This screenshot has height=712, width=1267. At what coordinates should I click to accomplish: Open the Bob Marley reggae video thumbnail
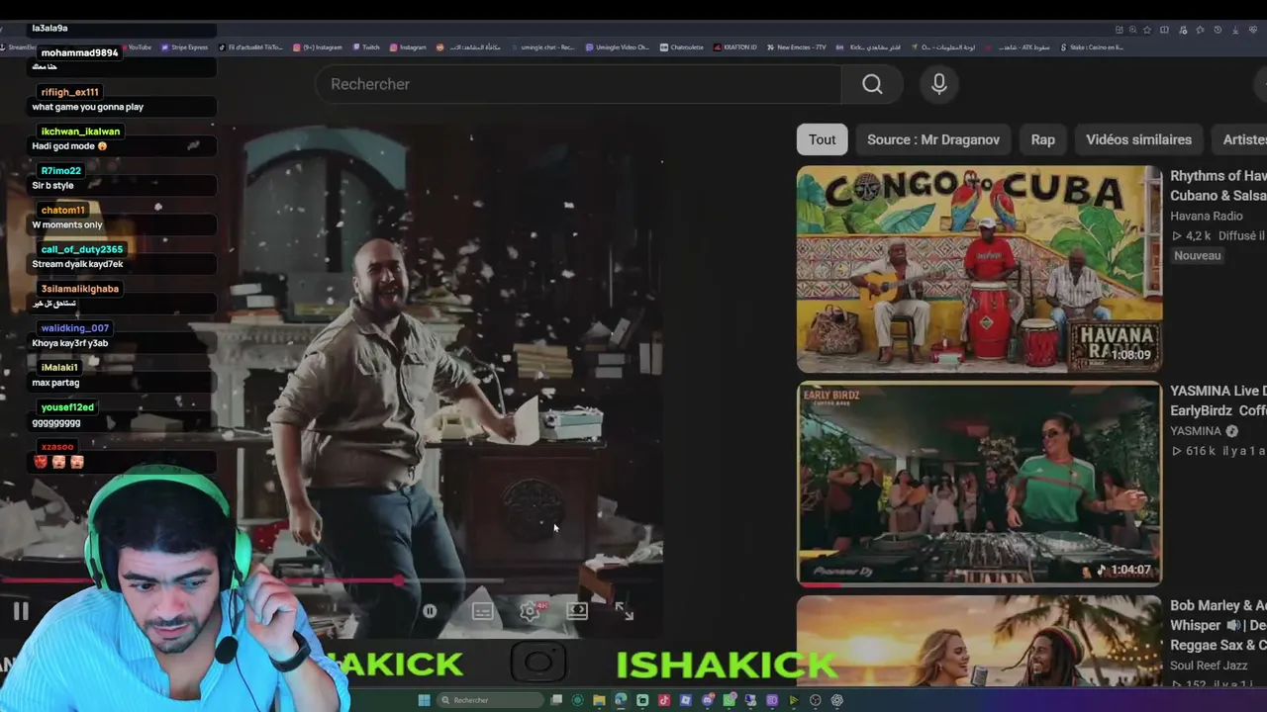(979, 641)
